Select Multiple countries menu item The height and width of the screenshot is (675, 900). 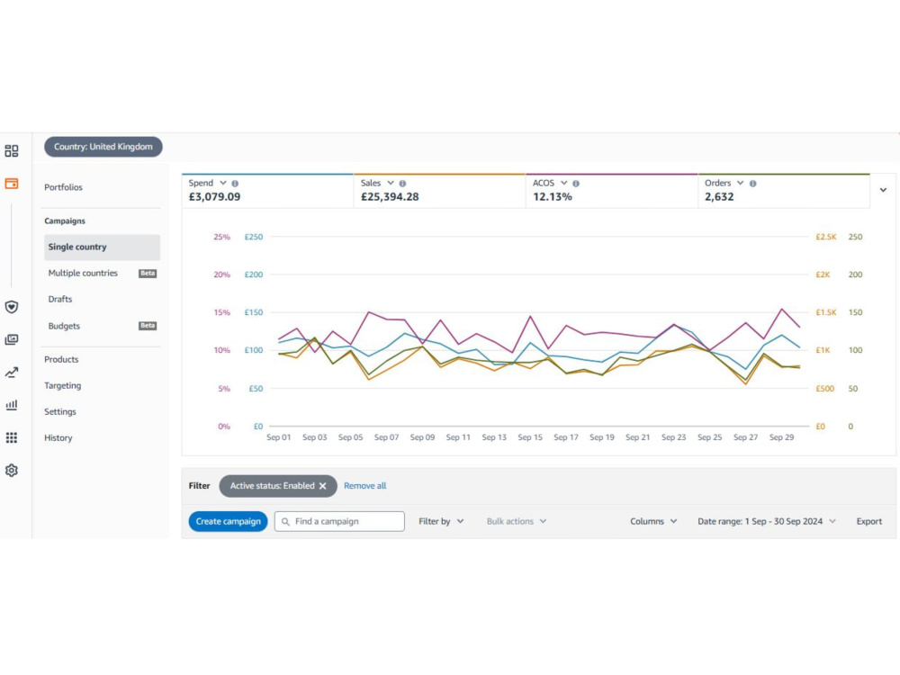point(83,274)
